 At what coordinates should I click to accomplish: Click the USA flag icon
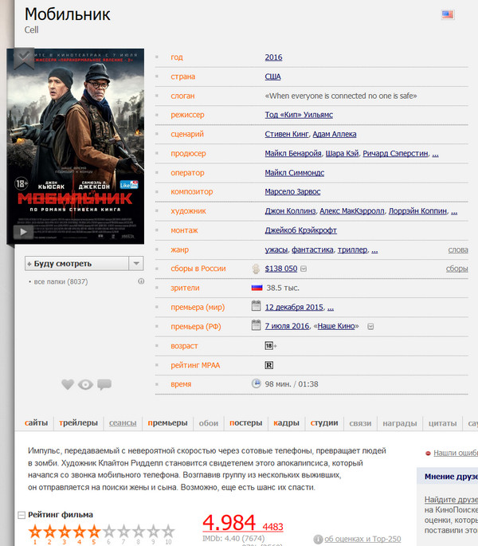[448, 14]
